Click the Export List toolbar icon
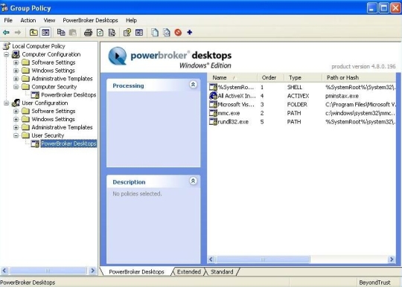Image resolution: width=402 pixels, height=287 pixels. [112, 33]
